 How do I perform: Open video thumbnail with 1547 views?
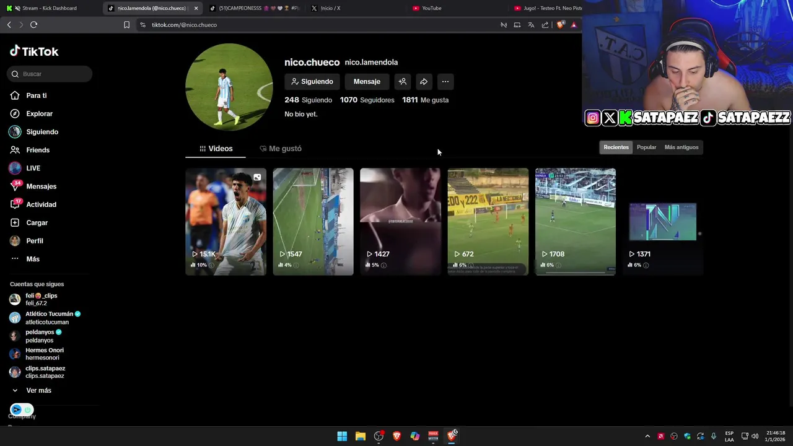[x=313, y=221]
